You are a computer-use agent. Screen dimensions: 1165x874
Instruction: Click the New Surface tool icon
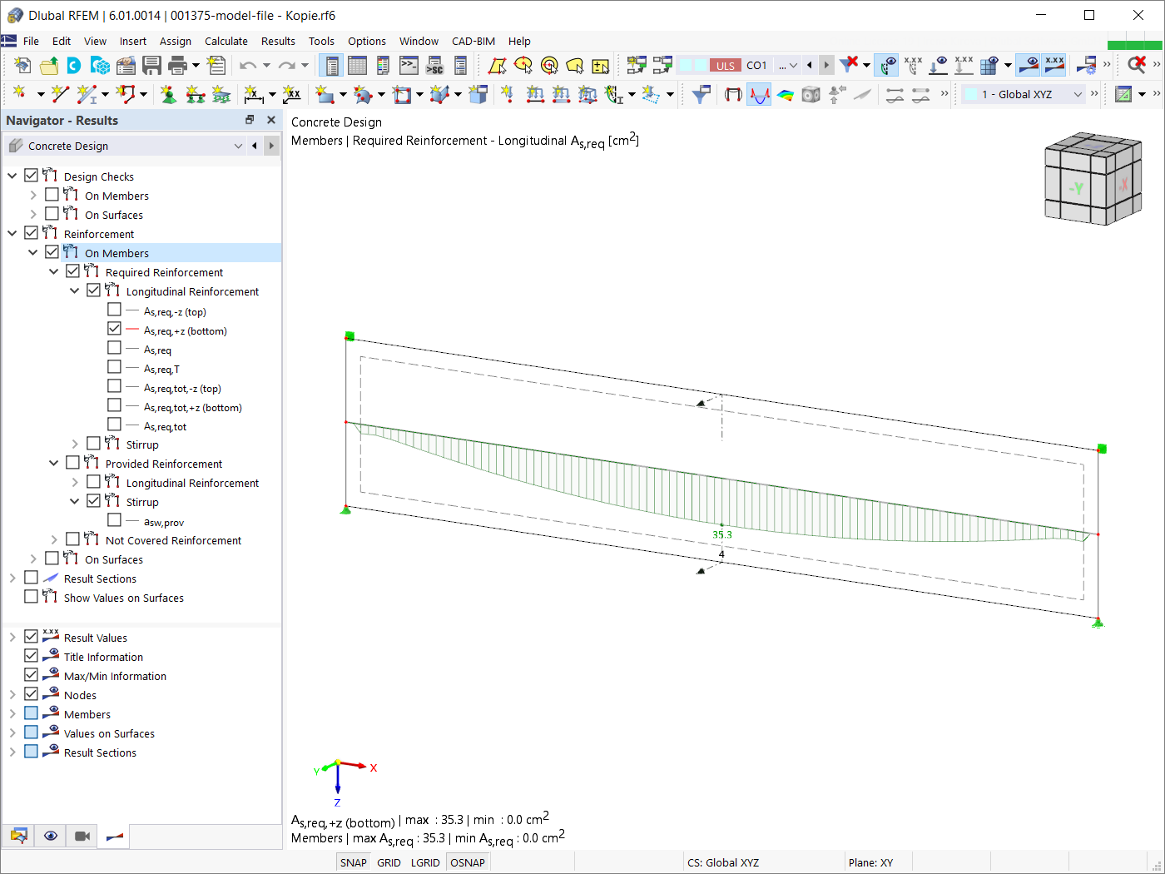coord(324,94)
